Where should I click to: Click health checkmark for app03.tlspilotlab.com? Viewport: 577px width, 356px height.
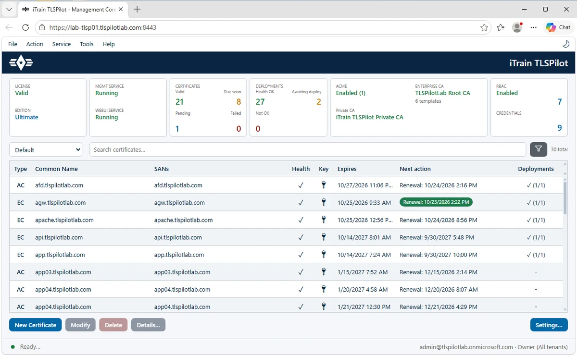[x=301, y=272]
